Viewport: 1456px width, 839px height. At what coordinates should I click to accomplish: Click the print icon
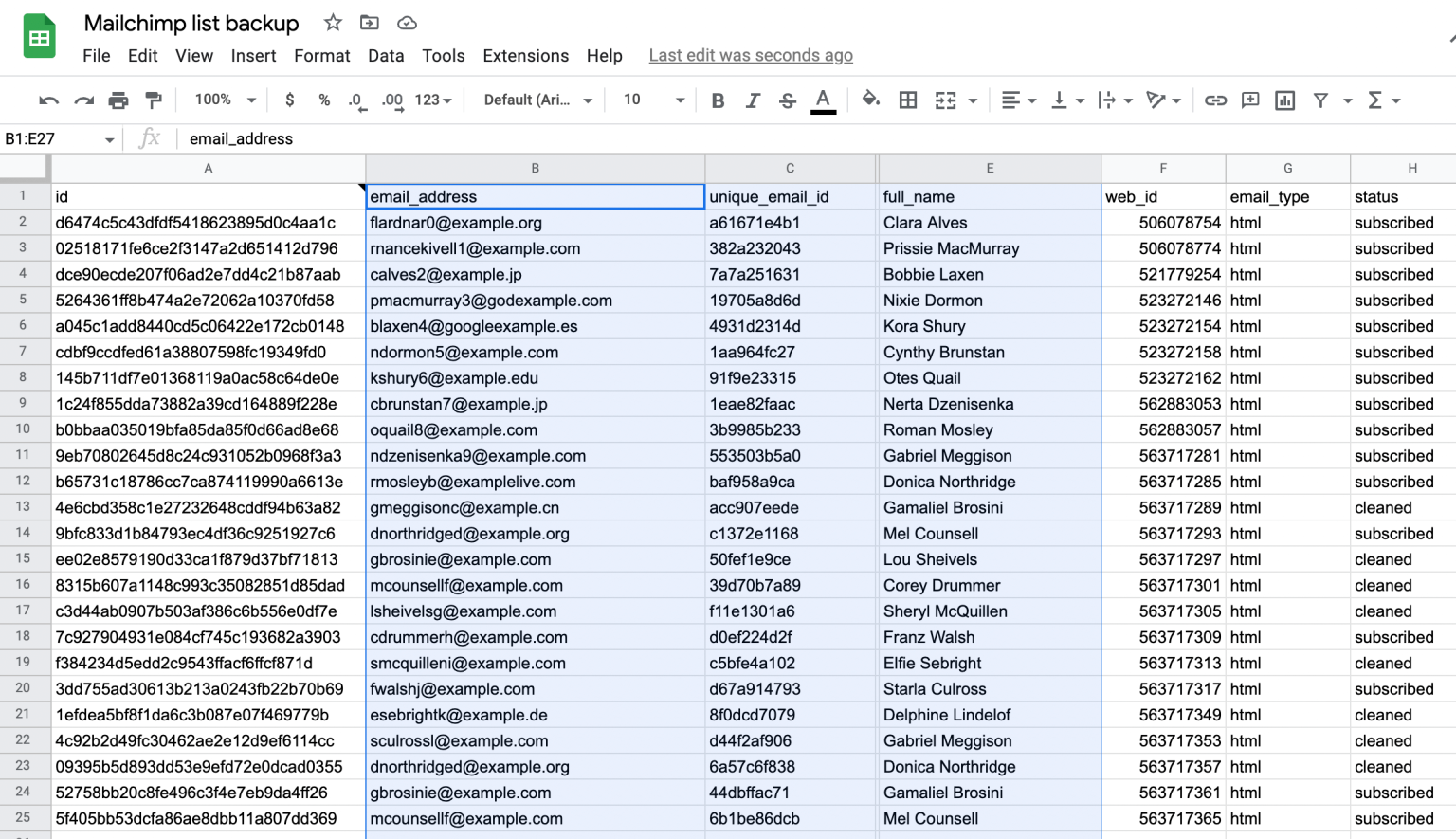(x=118, y=100)
